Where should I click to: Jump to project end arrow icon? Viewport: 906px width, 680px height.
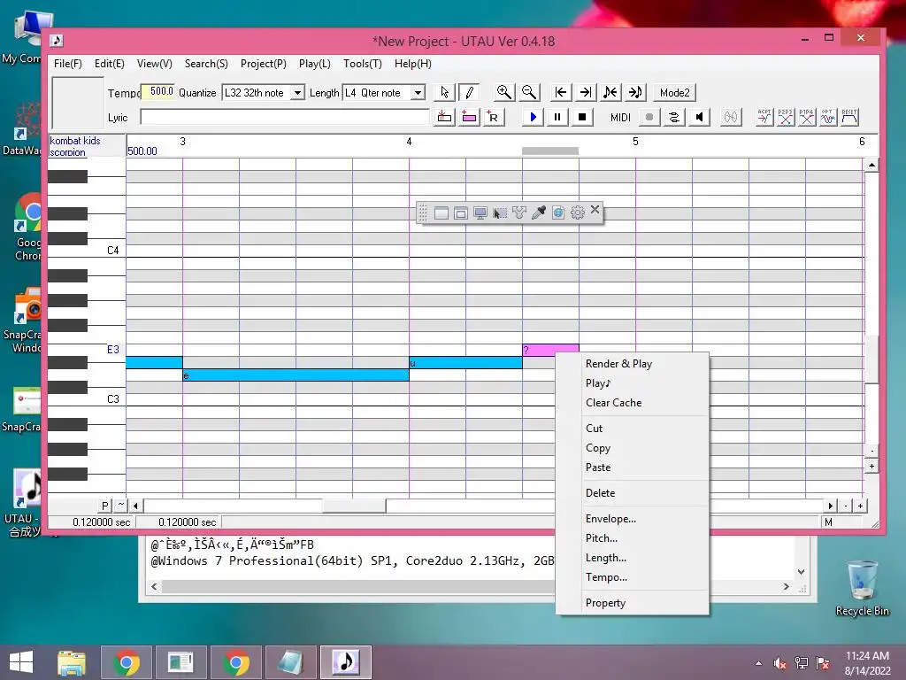coord(586,92)
